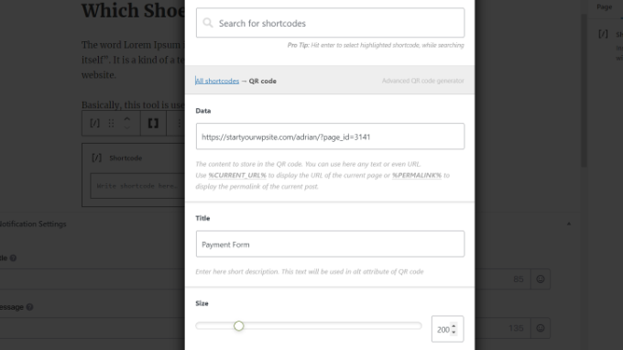623x350 pixels.
Task: Click the emoji icon beside the 85 counter
Action: tap(541, 279)
